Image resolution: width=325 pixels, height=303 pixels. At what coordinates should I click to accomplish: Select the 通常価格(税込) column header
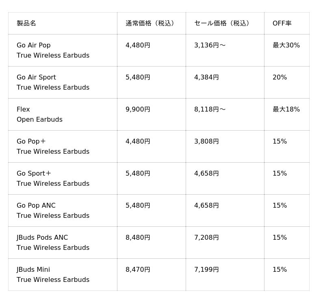pyautogui.click(x=151, y=24)
